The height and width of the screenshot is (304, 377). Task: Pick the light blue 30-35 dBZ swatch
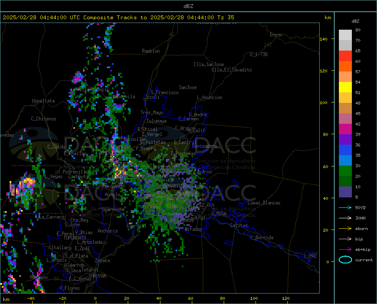[345, 161]
